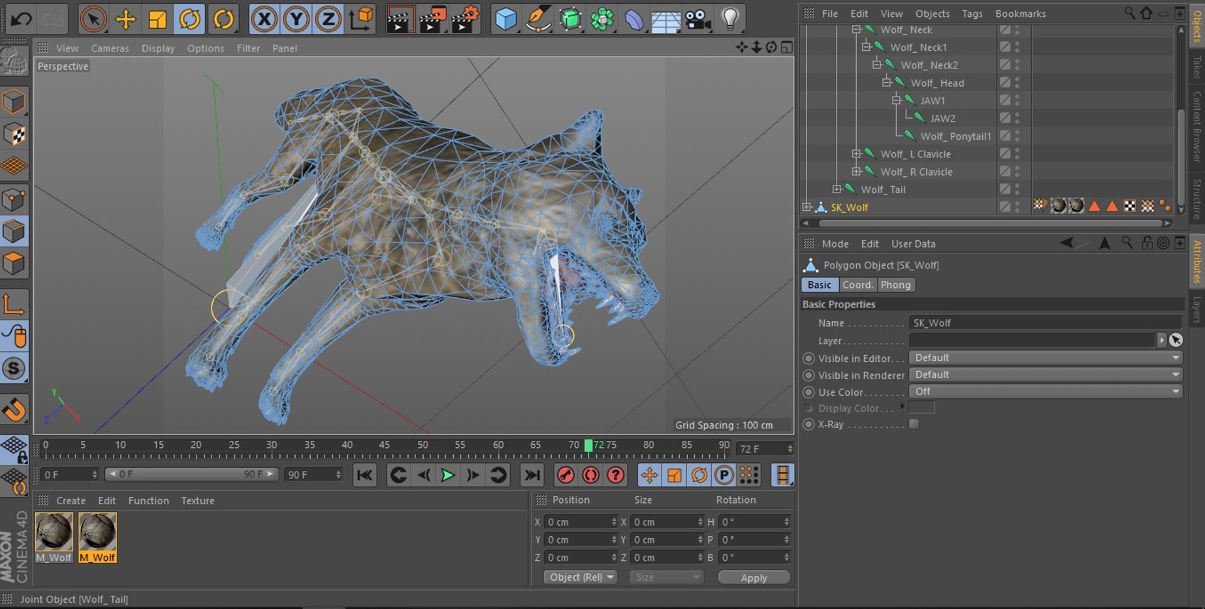Click Record Active Objects keyframe button
Viewport: 1205px width, 609px height.
pyautogui.click(x=565, y=475)
